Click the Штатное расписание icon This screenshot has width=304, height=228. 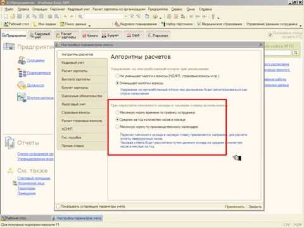coord(22,98)
